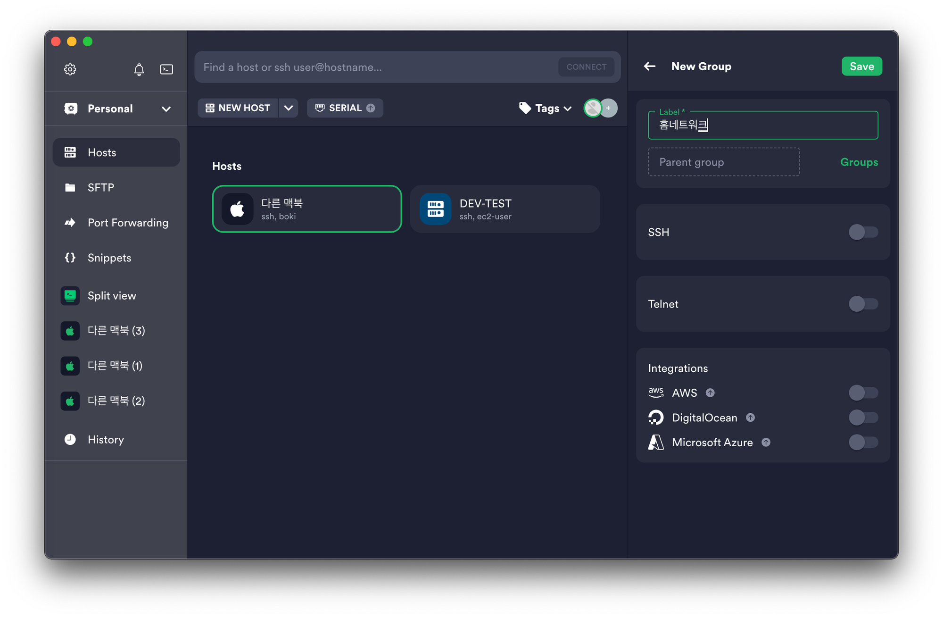Save the new group

(861, 67)
